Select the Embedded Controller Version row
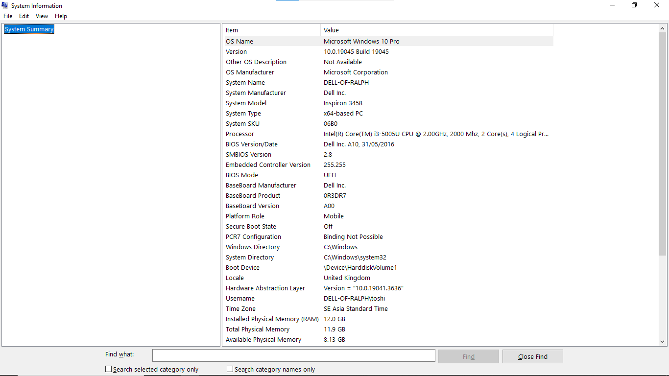Image resolution: width=669 pixels, height=376 pixels. click(389, 165)
